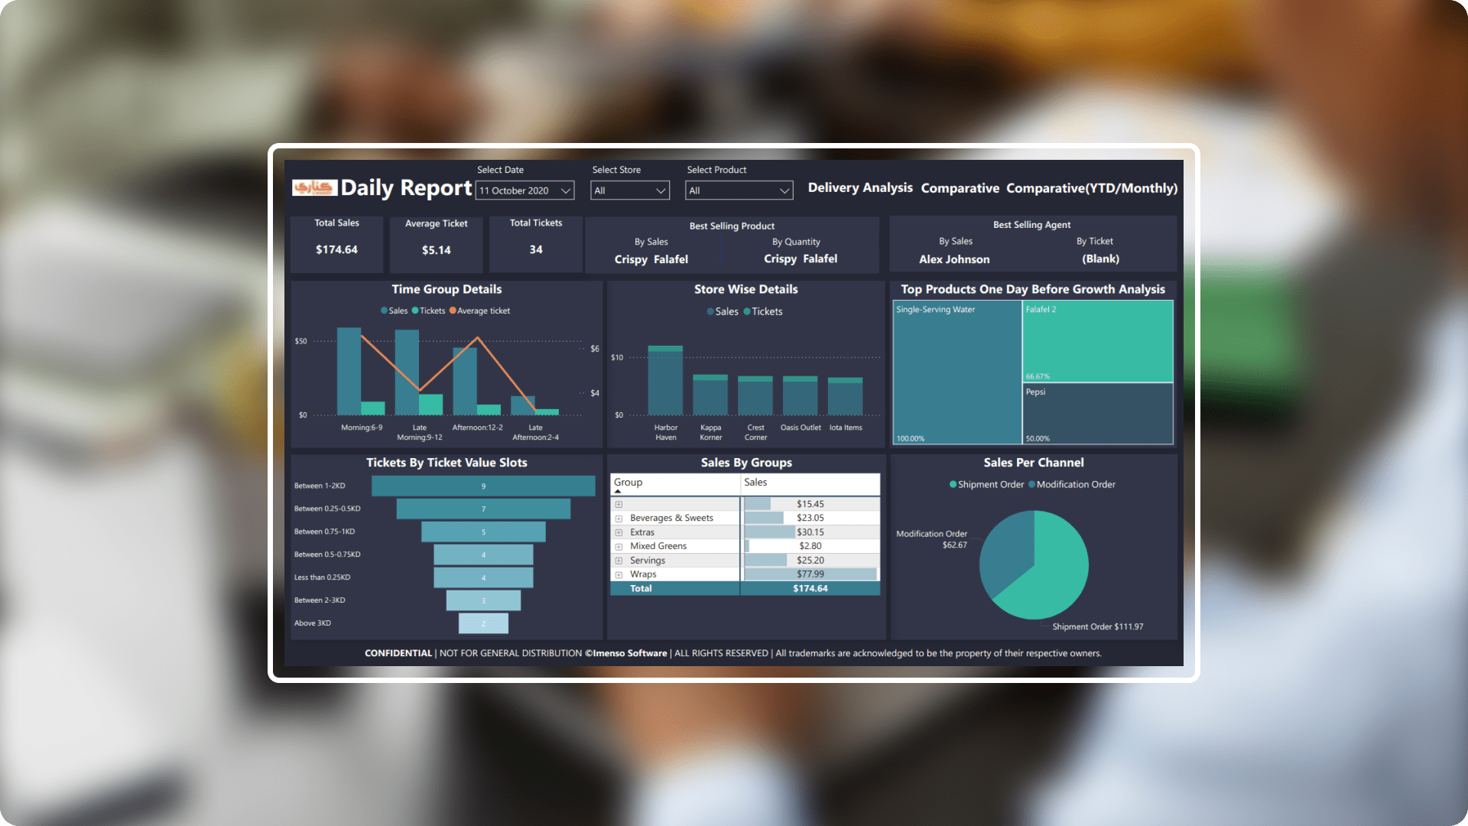
Task: Click the ascending sort arrow under Group column
Action: pyautogui.click(x=619, y=490)
